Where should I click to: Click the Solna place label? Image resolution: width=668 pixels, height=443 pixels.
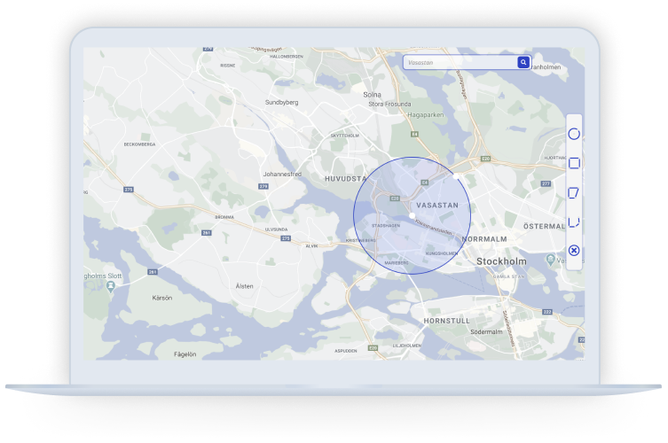pyautogui.click(x=372, y=93)
